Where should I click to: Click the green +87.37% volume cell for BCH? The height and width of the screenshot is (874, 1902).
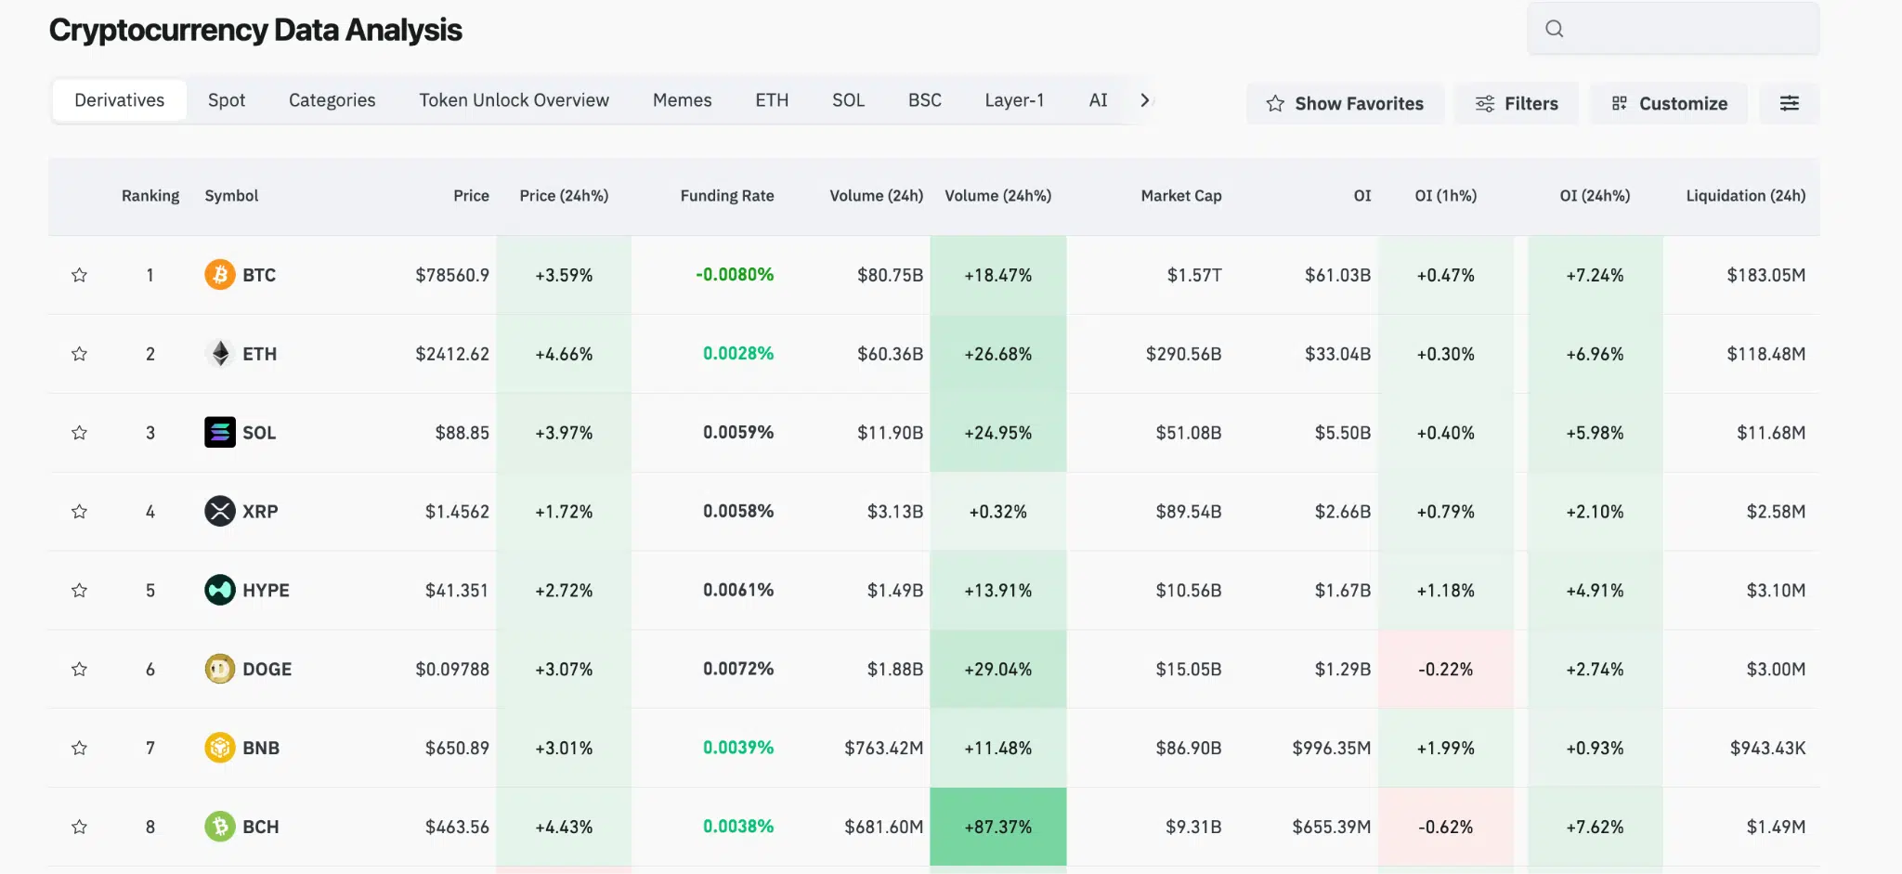click(998, 826)
